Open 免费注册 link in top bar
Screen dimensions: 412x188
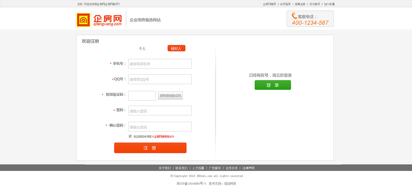tap(300, 4)
